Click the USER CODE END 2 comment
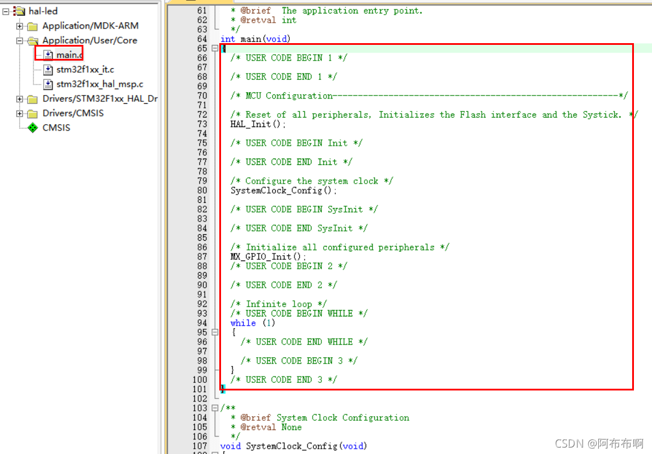Viewport: 652px width, 454px height. click(283, 286)
